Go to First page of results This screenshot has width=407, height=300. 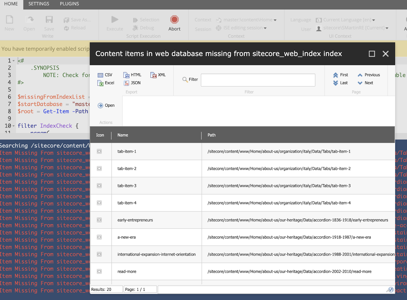coord(341,75)
